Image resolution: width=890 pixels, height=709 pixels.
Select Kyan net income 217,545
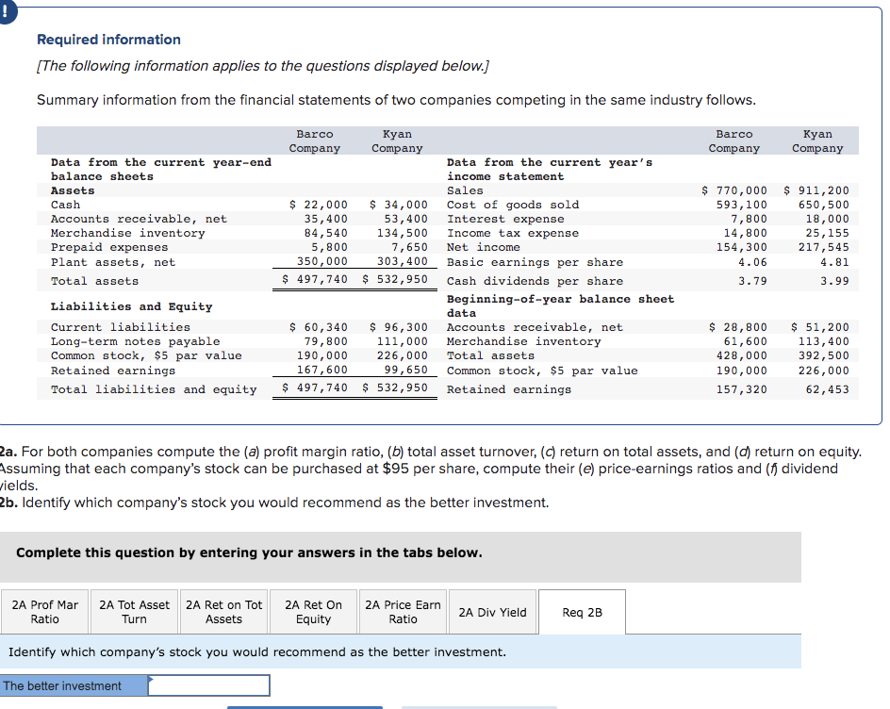(824, 248)
